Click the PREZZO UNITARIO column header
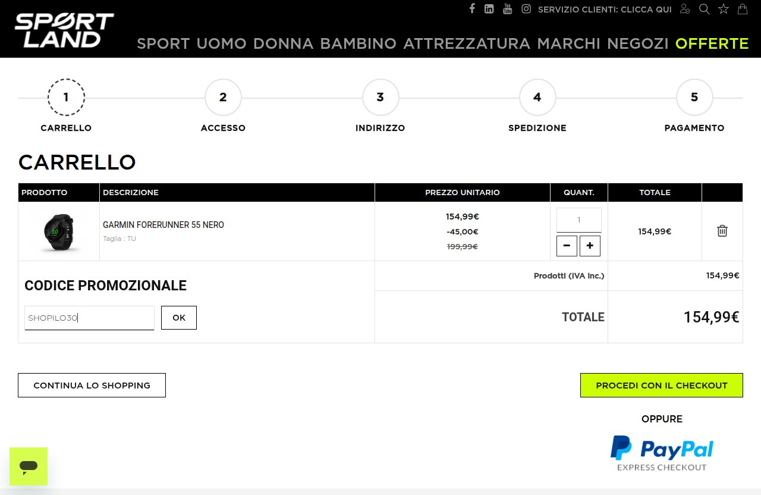Screen dimensions: 761x495 [x=463, y=192]
